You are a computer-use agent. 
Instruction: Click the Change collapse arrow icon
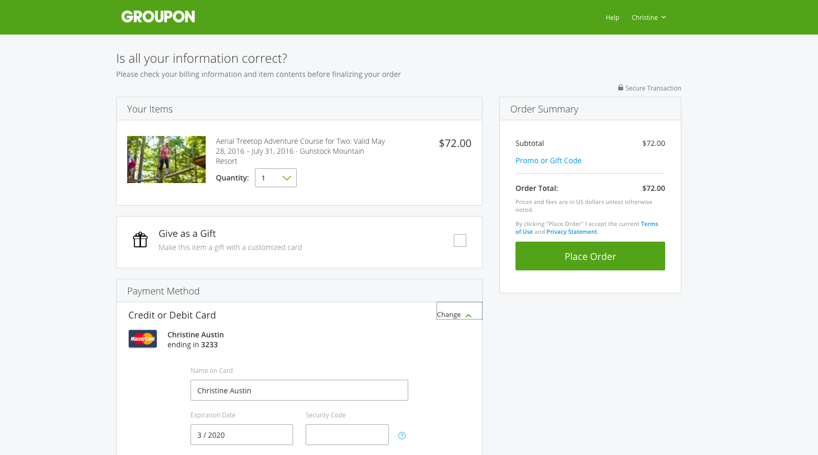[468, 315]
